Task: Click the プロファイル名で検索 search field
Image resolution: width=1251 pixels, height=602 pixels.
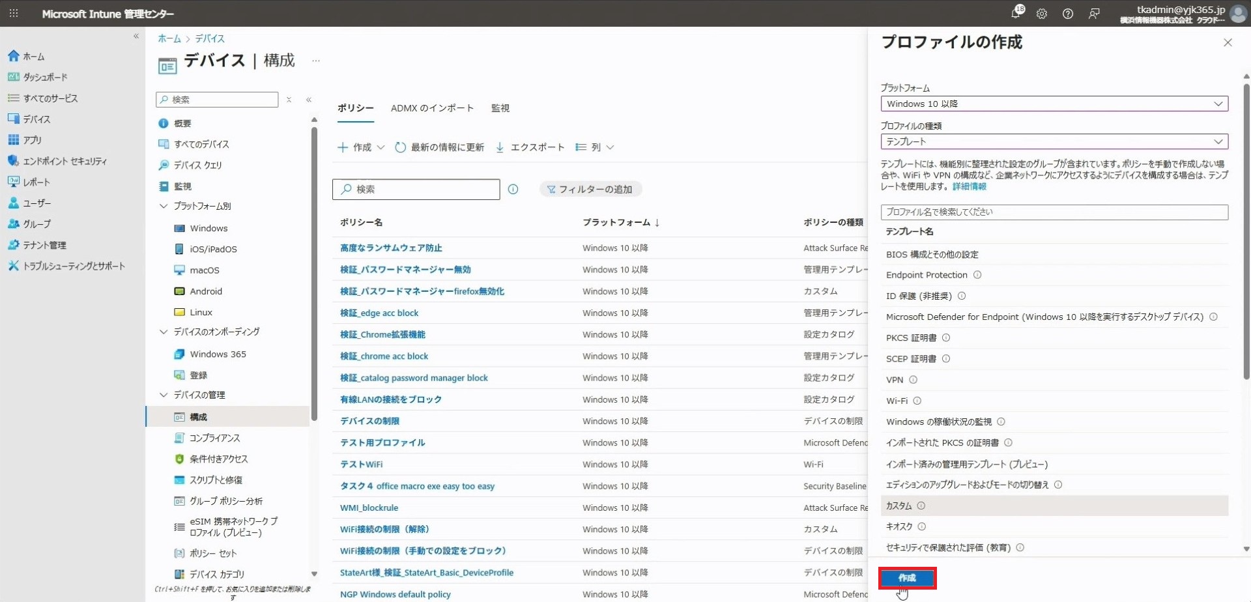Action: [1054, 212]
